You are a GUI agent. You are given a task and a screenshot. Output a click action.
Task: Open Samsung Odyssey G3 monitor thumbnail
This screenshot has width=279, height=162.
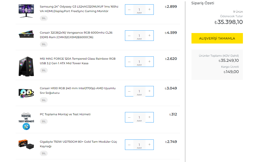(x=26, y=11)
